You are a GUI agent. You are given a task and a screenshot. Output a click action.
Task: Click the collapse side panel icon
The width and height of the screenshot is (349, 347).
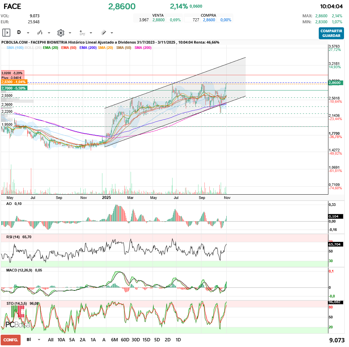coord(6,32)
